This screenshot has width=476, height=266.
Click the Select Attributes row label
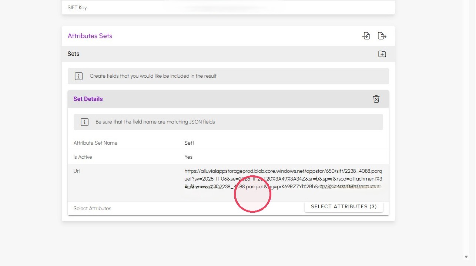click(x=92, y=209)
